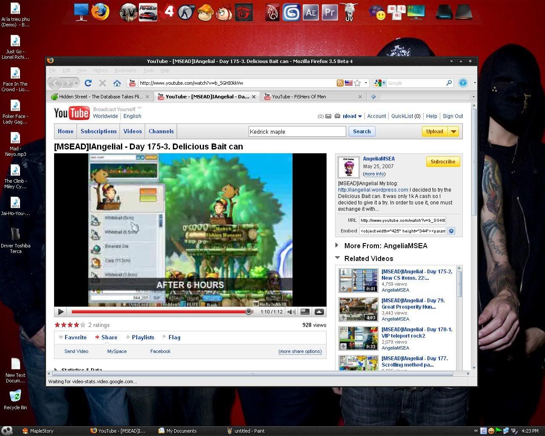
Task: Launch After Effects from the dock
Action: pos(311,12)
